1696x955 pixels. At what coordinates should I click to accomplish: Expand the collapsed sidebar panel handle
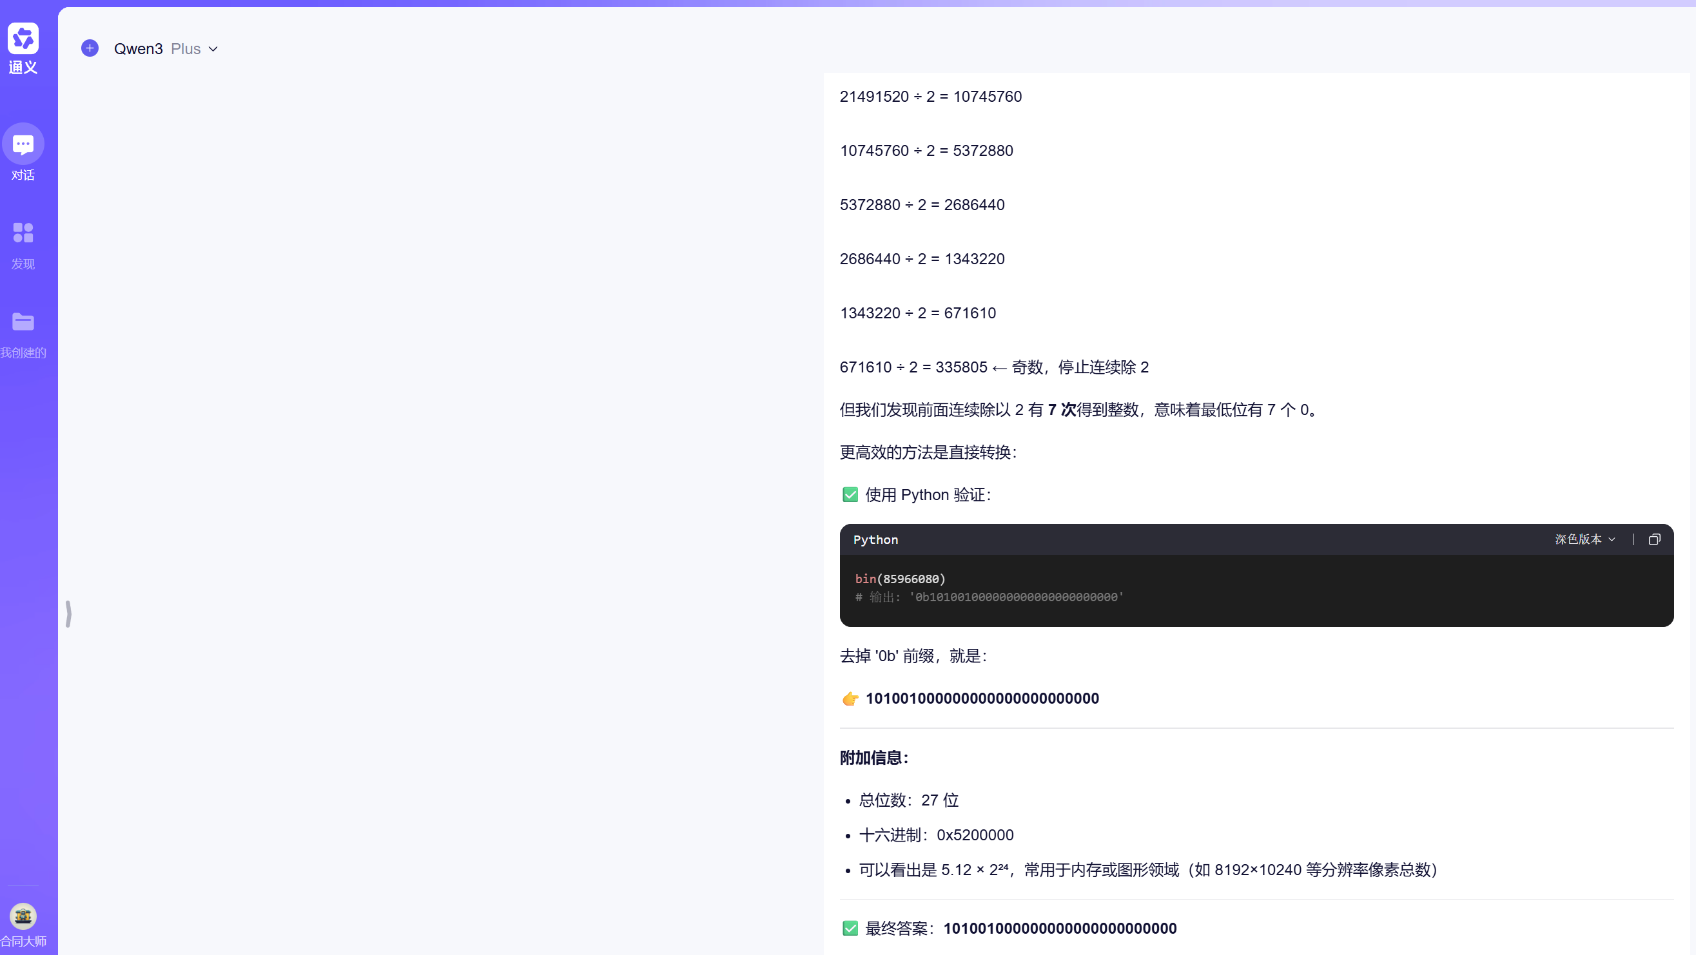68,613
